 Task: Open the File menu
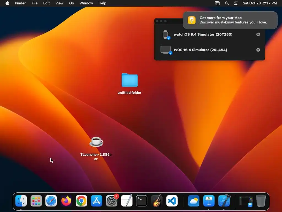(x=34, y=3)
